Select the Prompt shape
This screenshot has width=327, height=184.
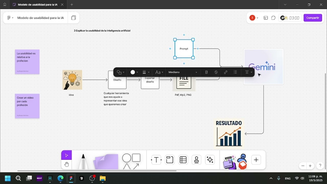(184, 49)
